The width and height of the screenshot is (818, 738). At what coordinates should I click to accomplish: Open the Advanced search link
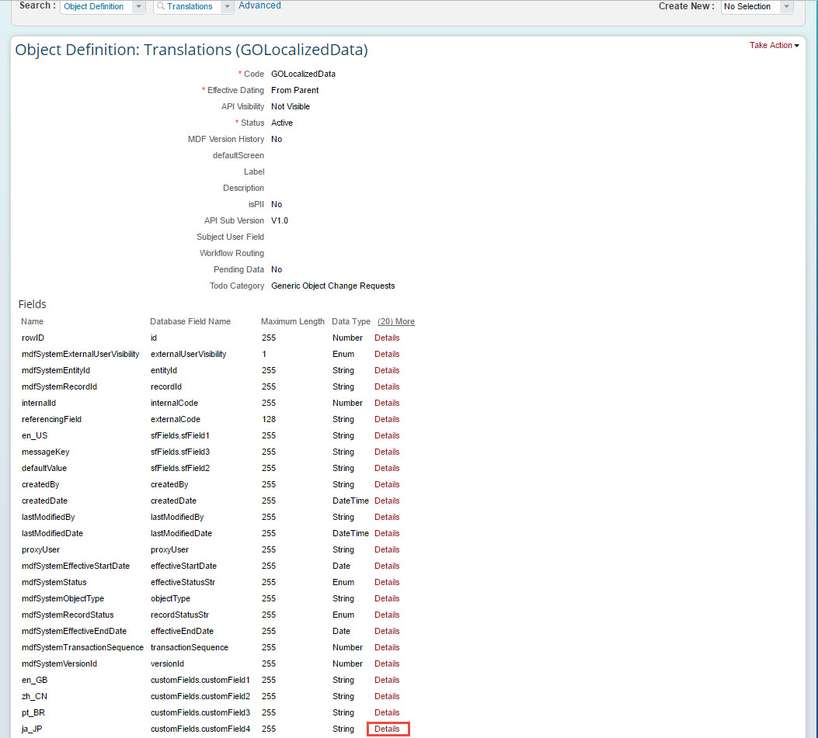tap(259, 5)
